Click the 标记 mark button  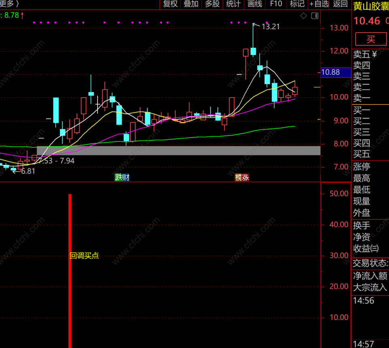[x=297, y=4]
